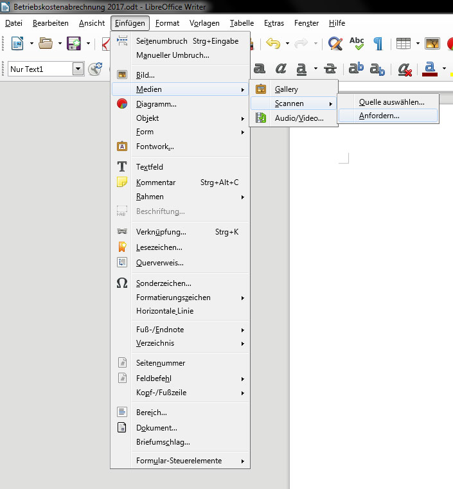The height and width of the screenshot is (489, 453).
Task: Select Seitennummer menu entry
Action: click(x=181, y=363)
